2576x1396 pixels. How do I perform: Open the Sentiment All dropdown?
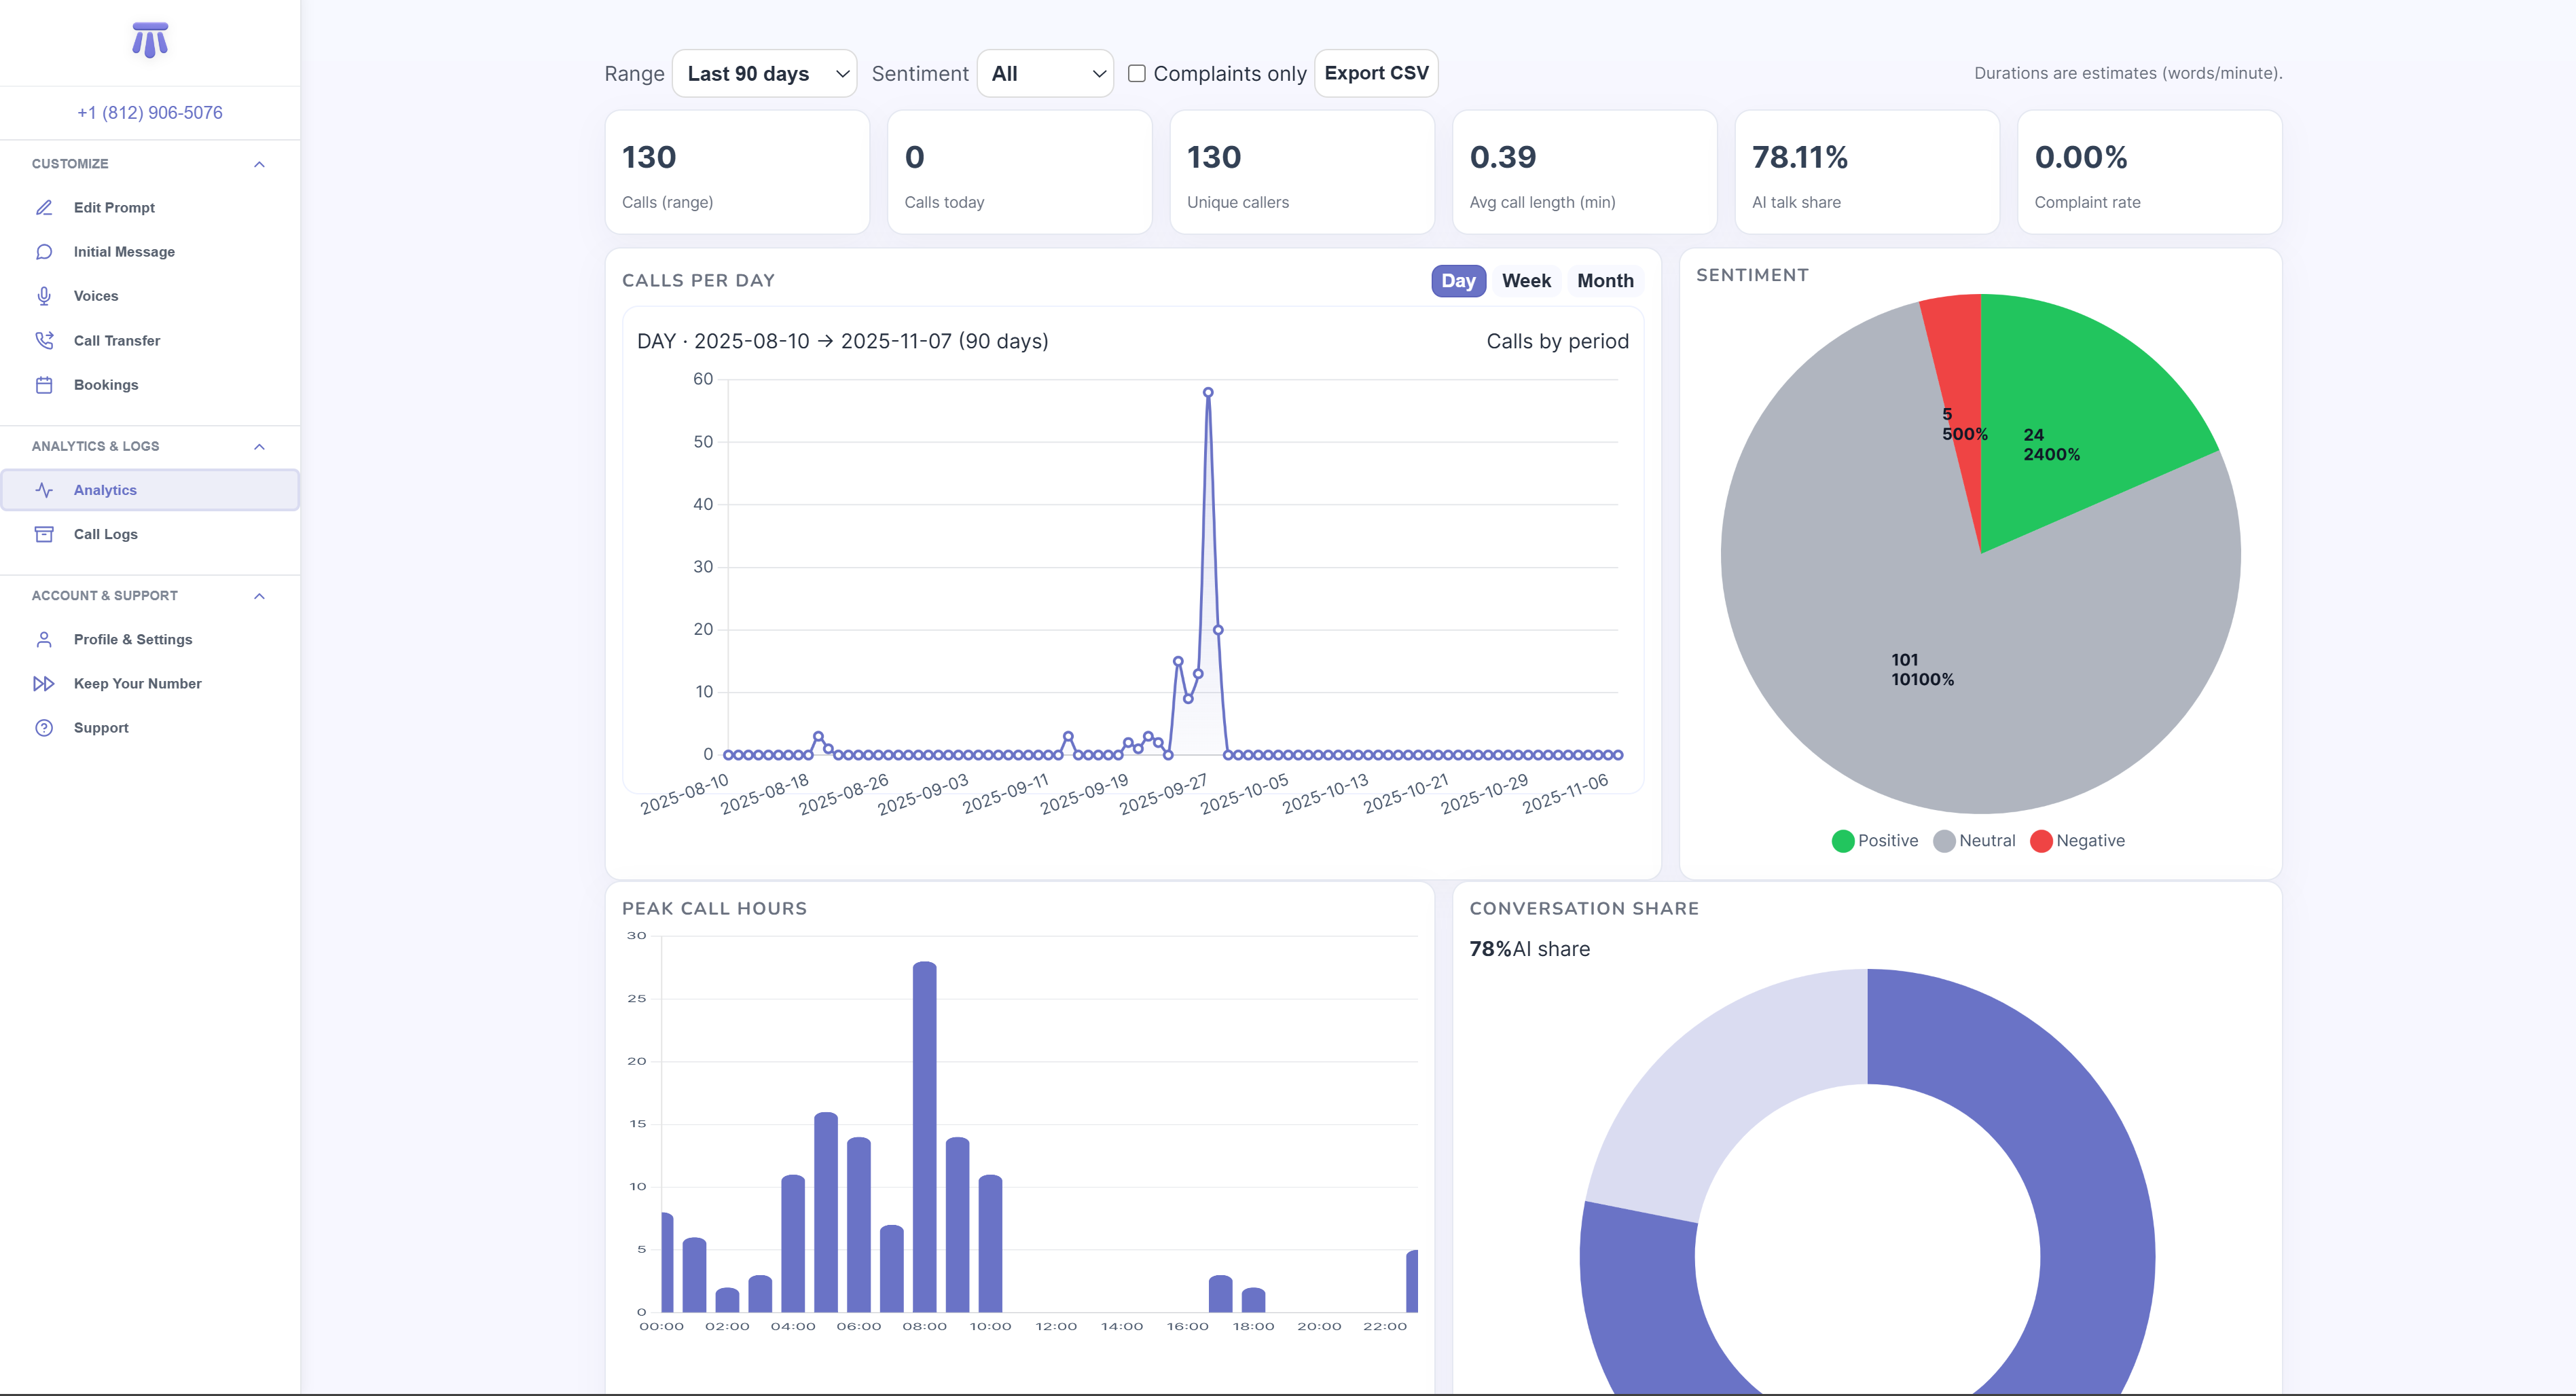[x=1045, y=74]
